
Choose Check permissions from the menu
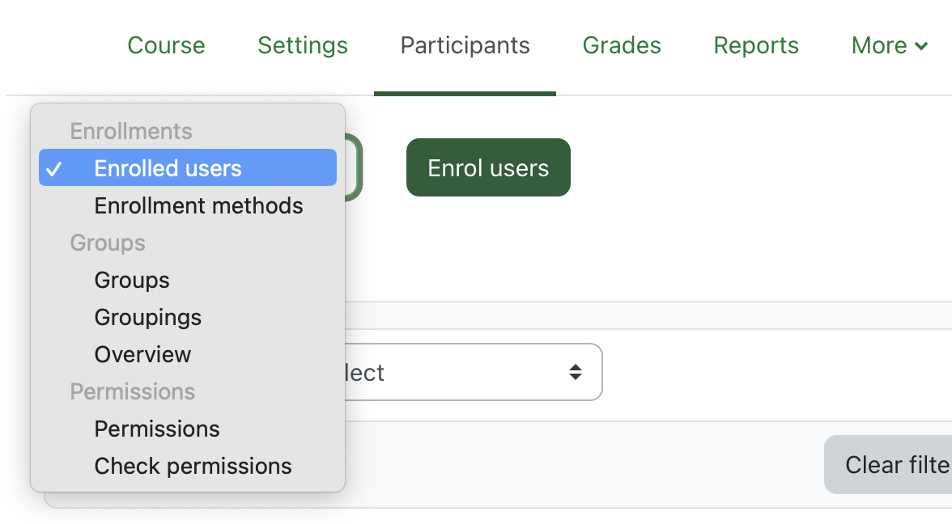click(x=193, y=466)
